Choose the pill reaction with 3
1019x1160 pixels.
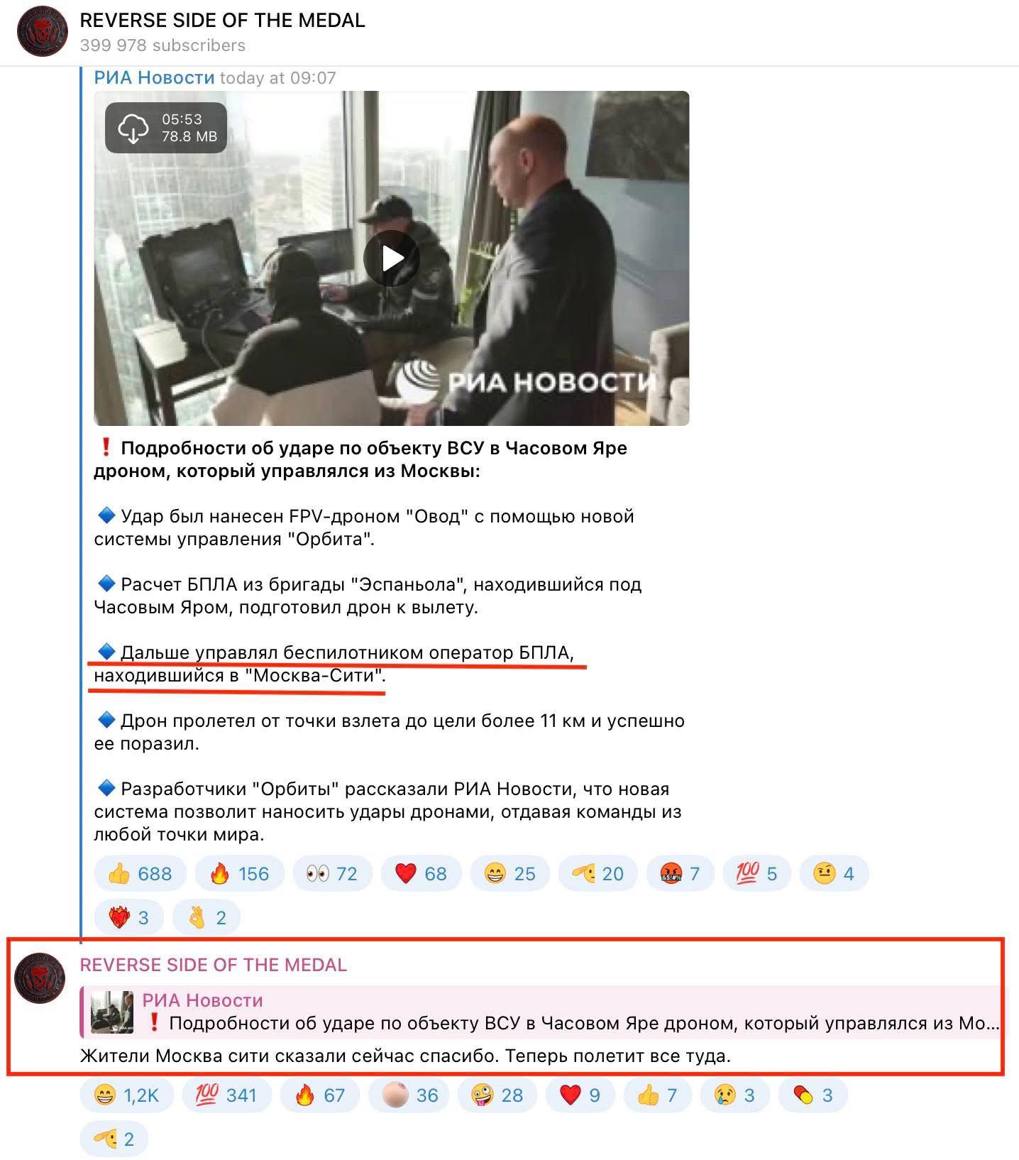[813, 1095]
